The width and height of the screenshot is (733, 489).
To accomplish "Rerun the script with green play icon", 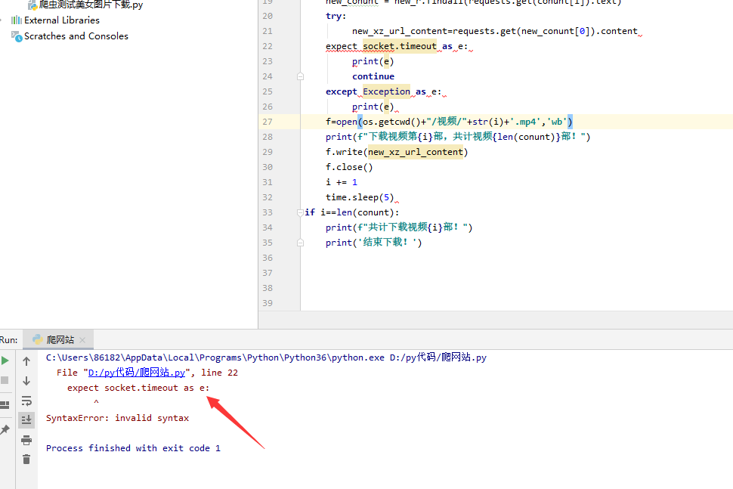I will tap(5, 361).
